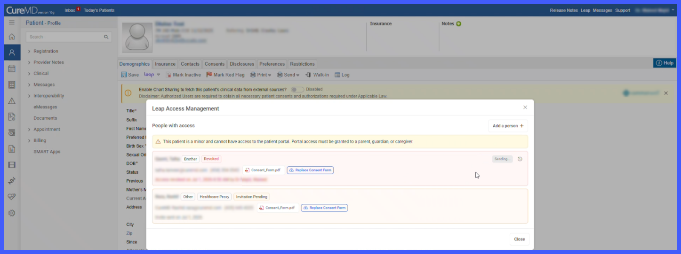
Task: Open the calendar scheduler sidebar icon
Action: 12,69
